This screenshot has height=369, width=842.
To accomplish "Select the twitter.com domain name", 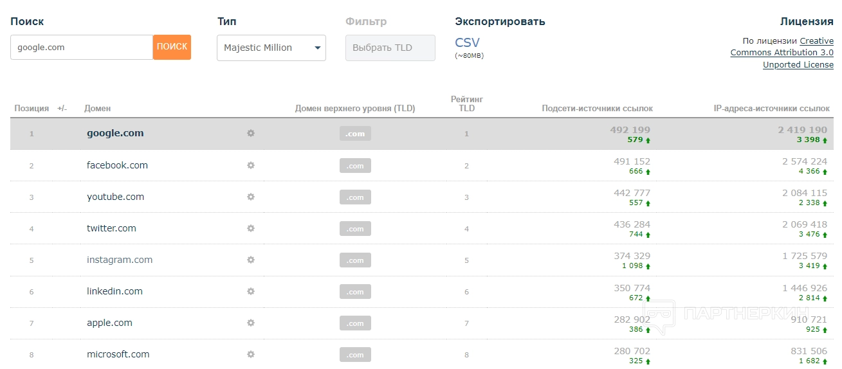I will [111, 228].
